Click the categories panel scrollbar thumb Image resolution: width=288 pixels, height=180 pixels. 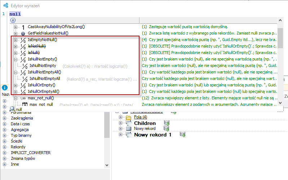(x=107, y=125)
